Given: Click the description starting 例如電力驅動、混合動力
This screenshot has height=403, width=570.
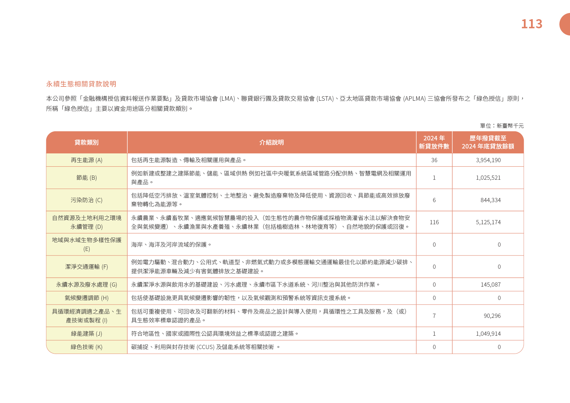Looking at the screenshot, I should [x=272, y=267].
